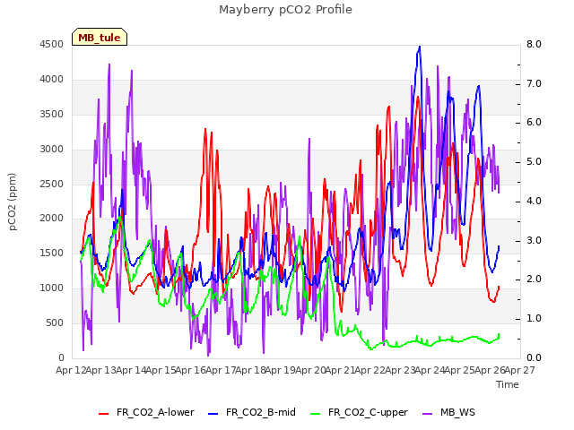The image size is (574, 430).
Task: Click the Apr 12 x-axis tick label
Action: (x=71, y=370)
